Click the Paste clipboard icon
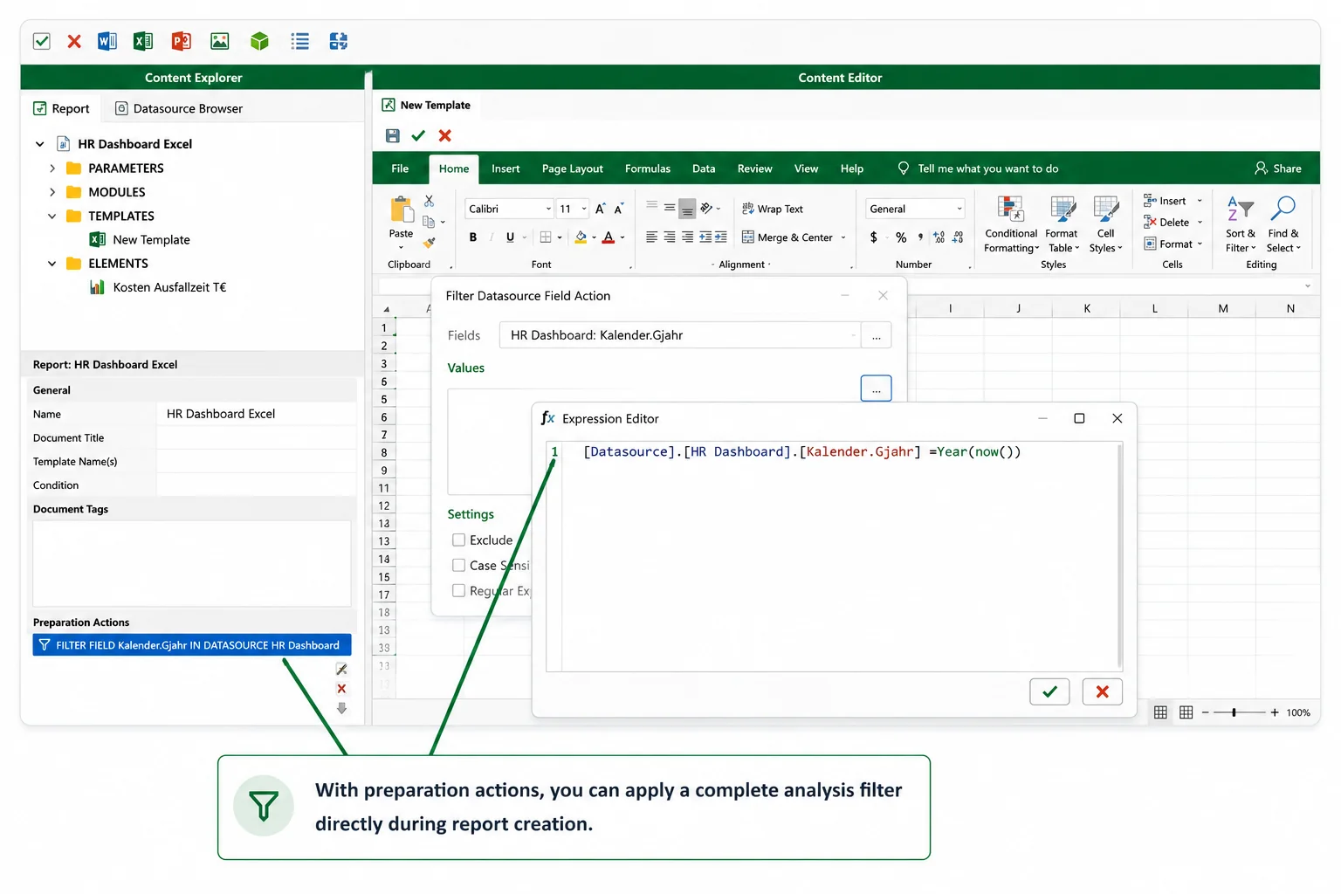Screen dimensions: 1341x894 (401, 210)
